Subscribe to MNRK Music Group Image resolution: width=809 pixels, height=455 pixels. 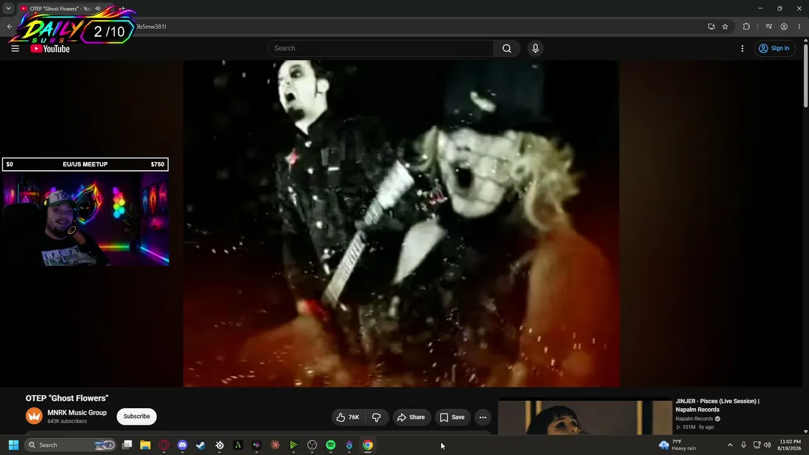[137, 416]
